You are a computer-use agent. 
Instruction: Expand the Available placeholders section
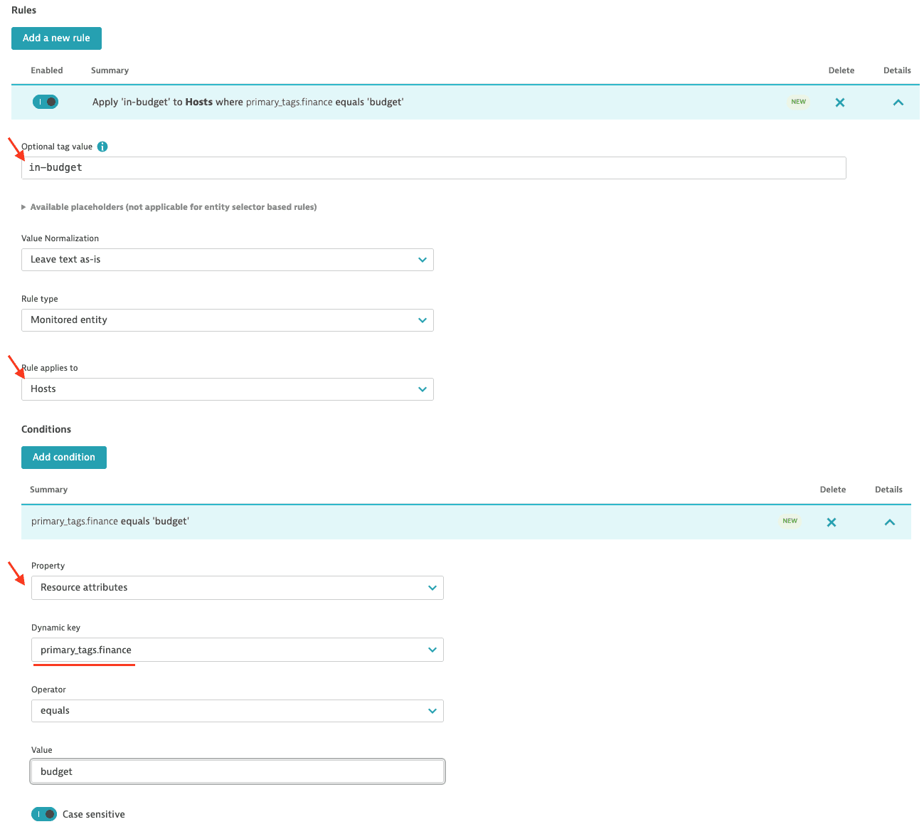(169, 207)
